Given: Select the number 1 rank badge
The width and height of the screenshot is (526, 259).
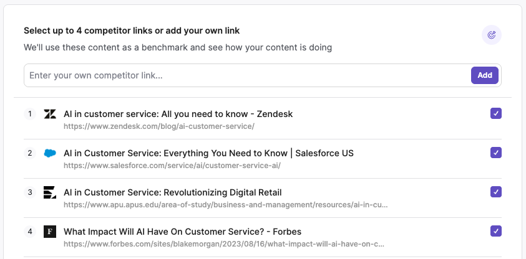Looking at the screenshot, I should 30,114.
